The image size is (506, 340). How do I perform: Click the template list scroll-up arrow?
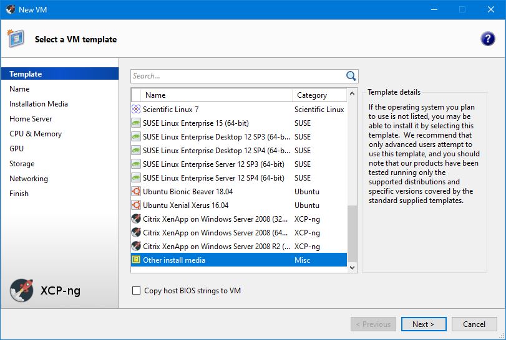click(352, 93)
